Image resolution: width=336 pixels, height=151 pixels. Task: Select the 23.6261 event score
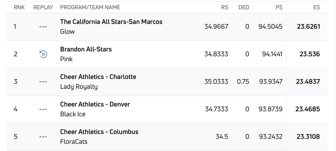(x=309, y=27)
